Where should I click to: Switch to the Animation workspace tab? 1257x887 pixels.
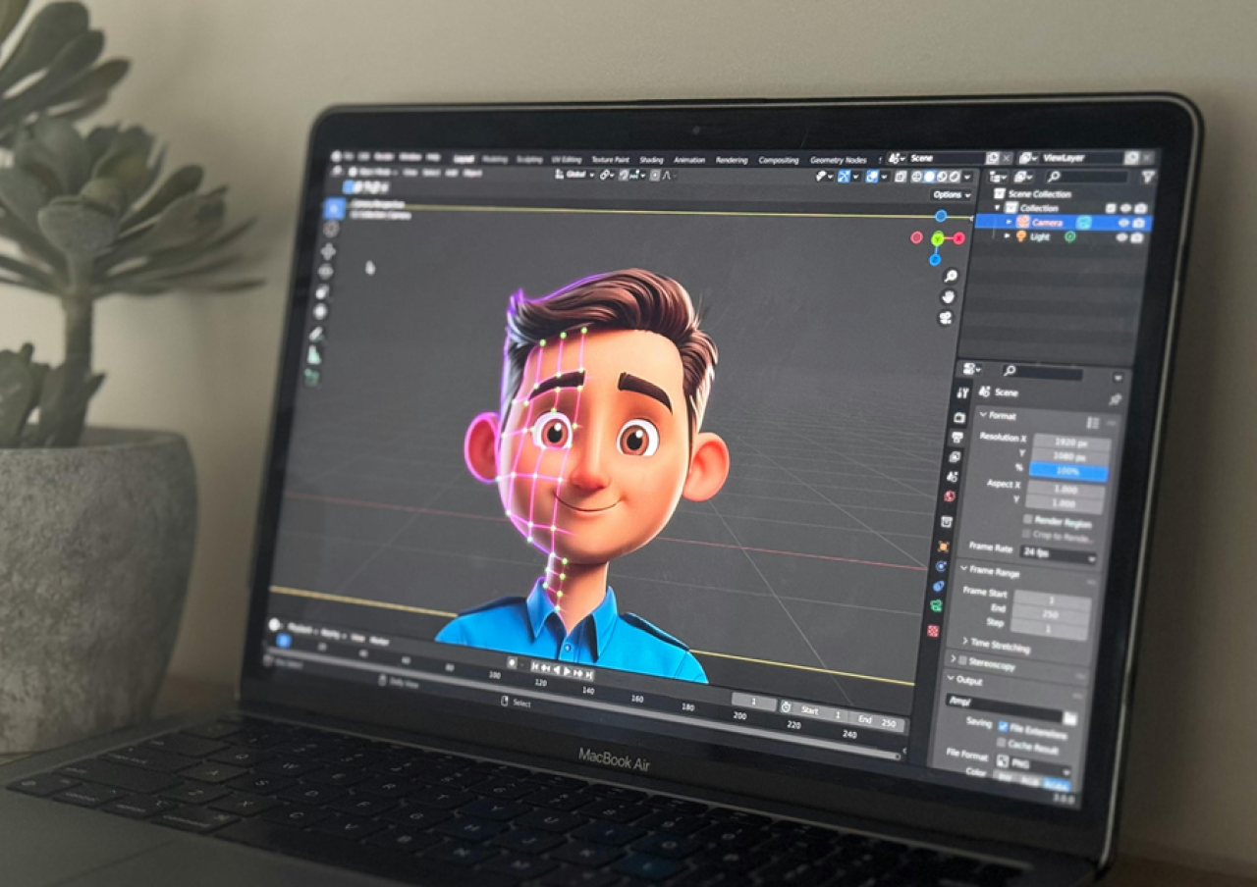[689, 160]
